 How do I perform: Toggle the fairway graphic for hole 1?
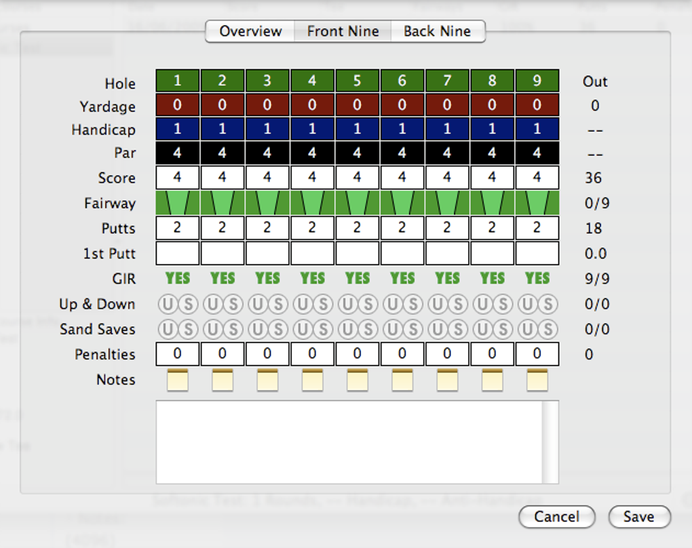pos(178,203)
